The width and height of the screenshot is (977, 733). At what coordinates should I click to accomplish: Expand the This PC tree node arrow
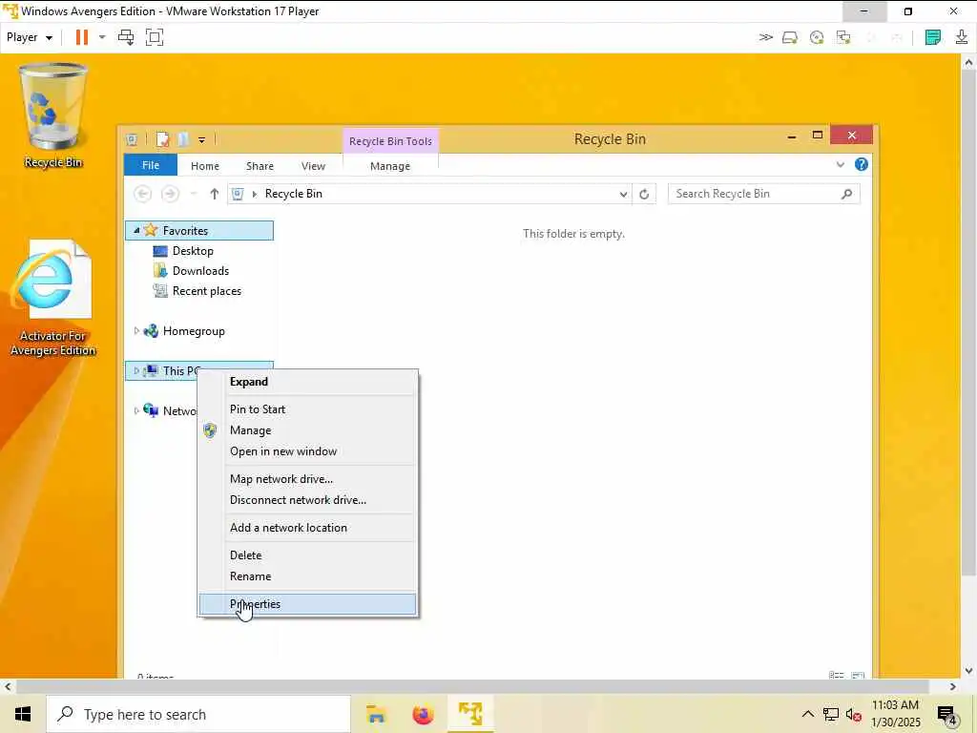136,371
